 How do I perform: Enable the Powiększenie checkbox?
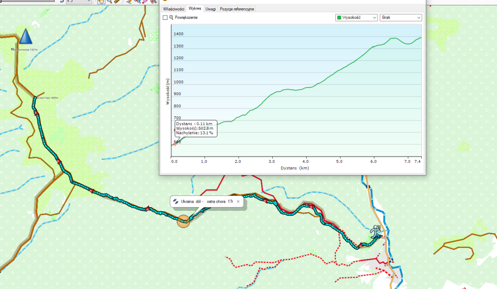pyautogui.click(x=165, y=17)
